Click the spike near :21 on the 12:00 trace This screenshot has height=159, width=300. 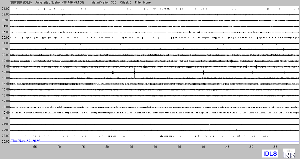[x=112, y=73]
